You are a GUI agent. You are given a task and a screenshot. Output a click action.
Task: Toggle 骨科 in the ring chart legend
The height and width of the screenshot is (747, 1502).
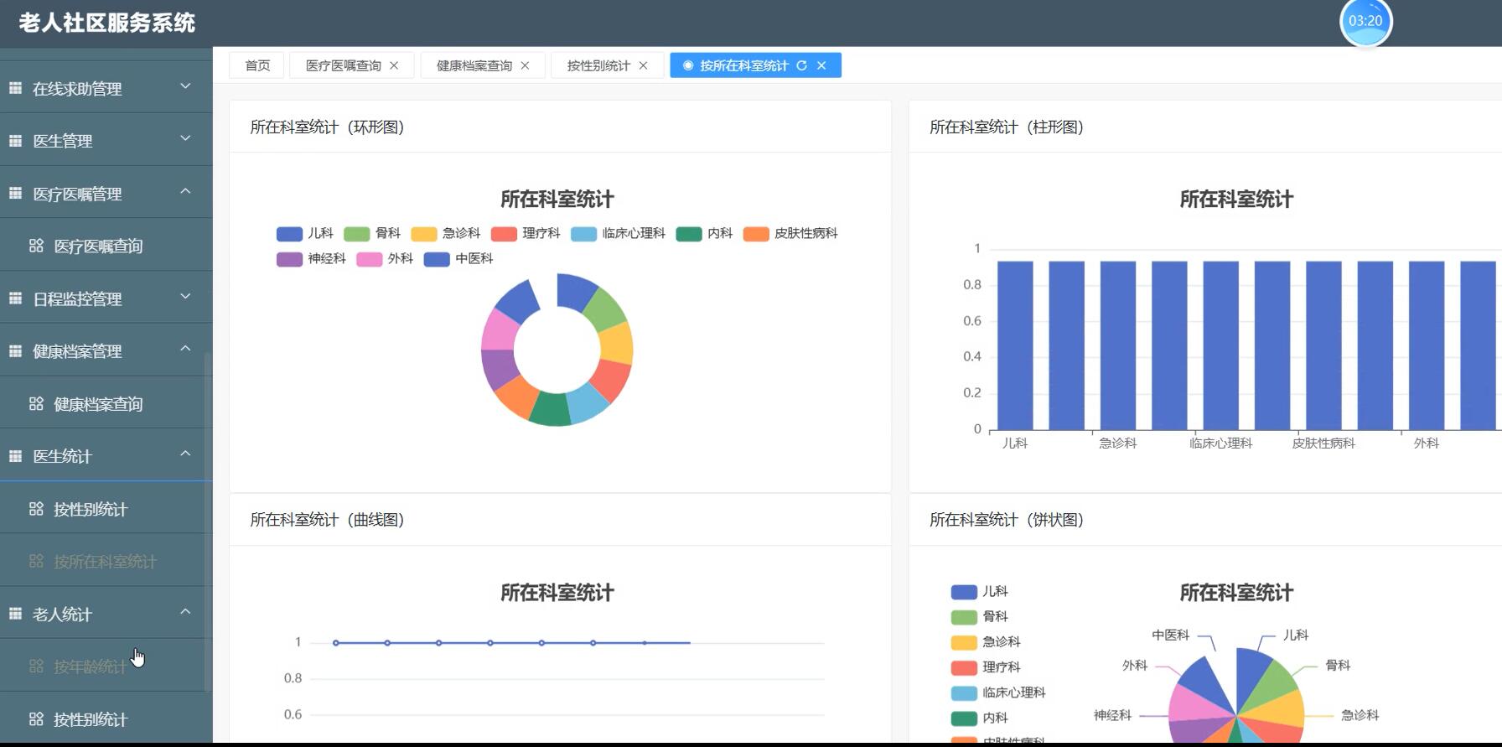(372, 233)
